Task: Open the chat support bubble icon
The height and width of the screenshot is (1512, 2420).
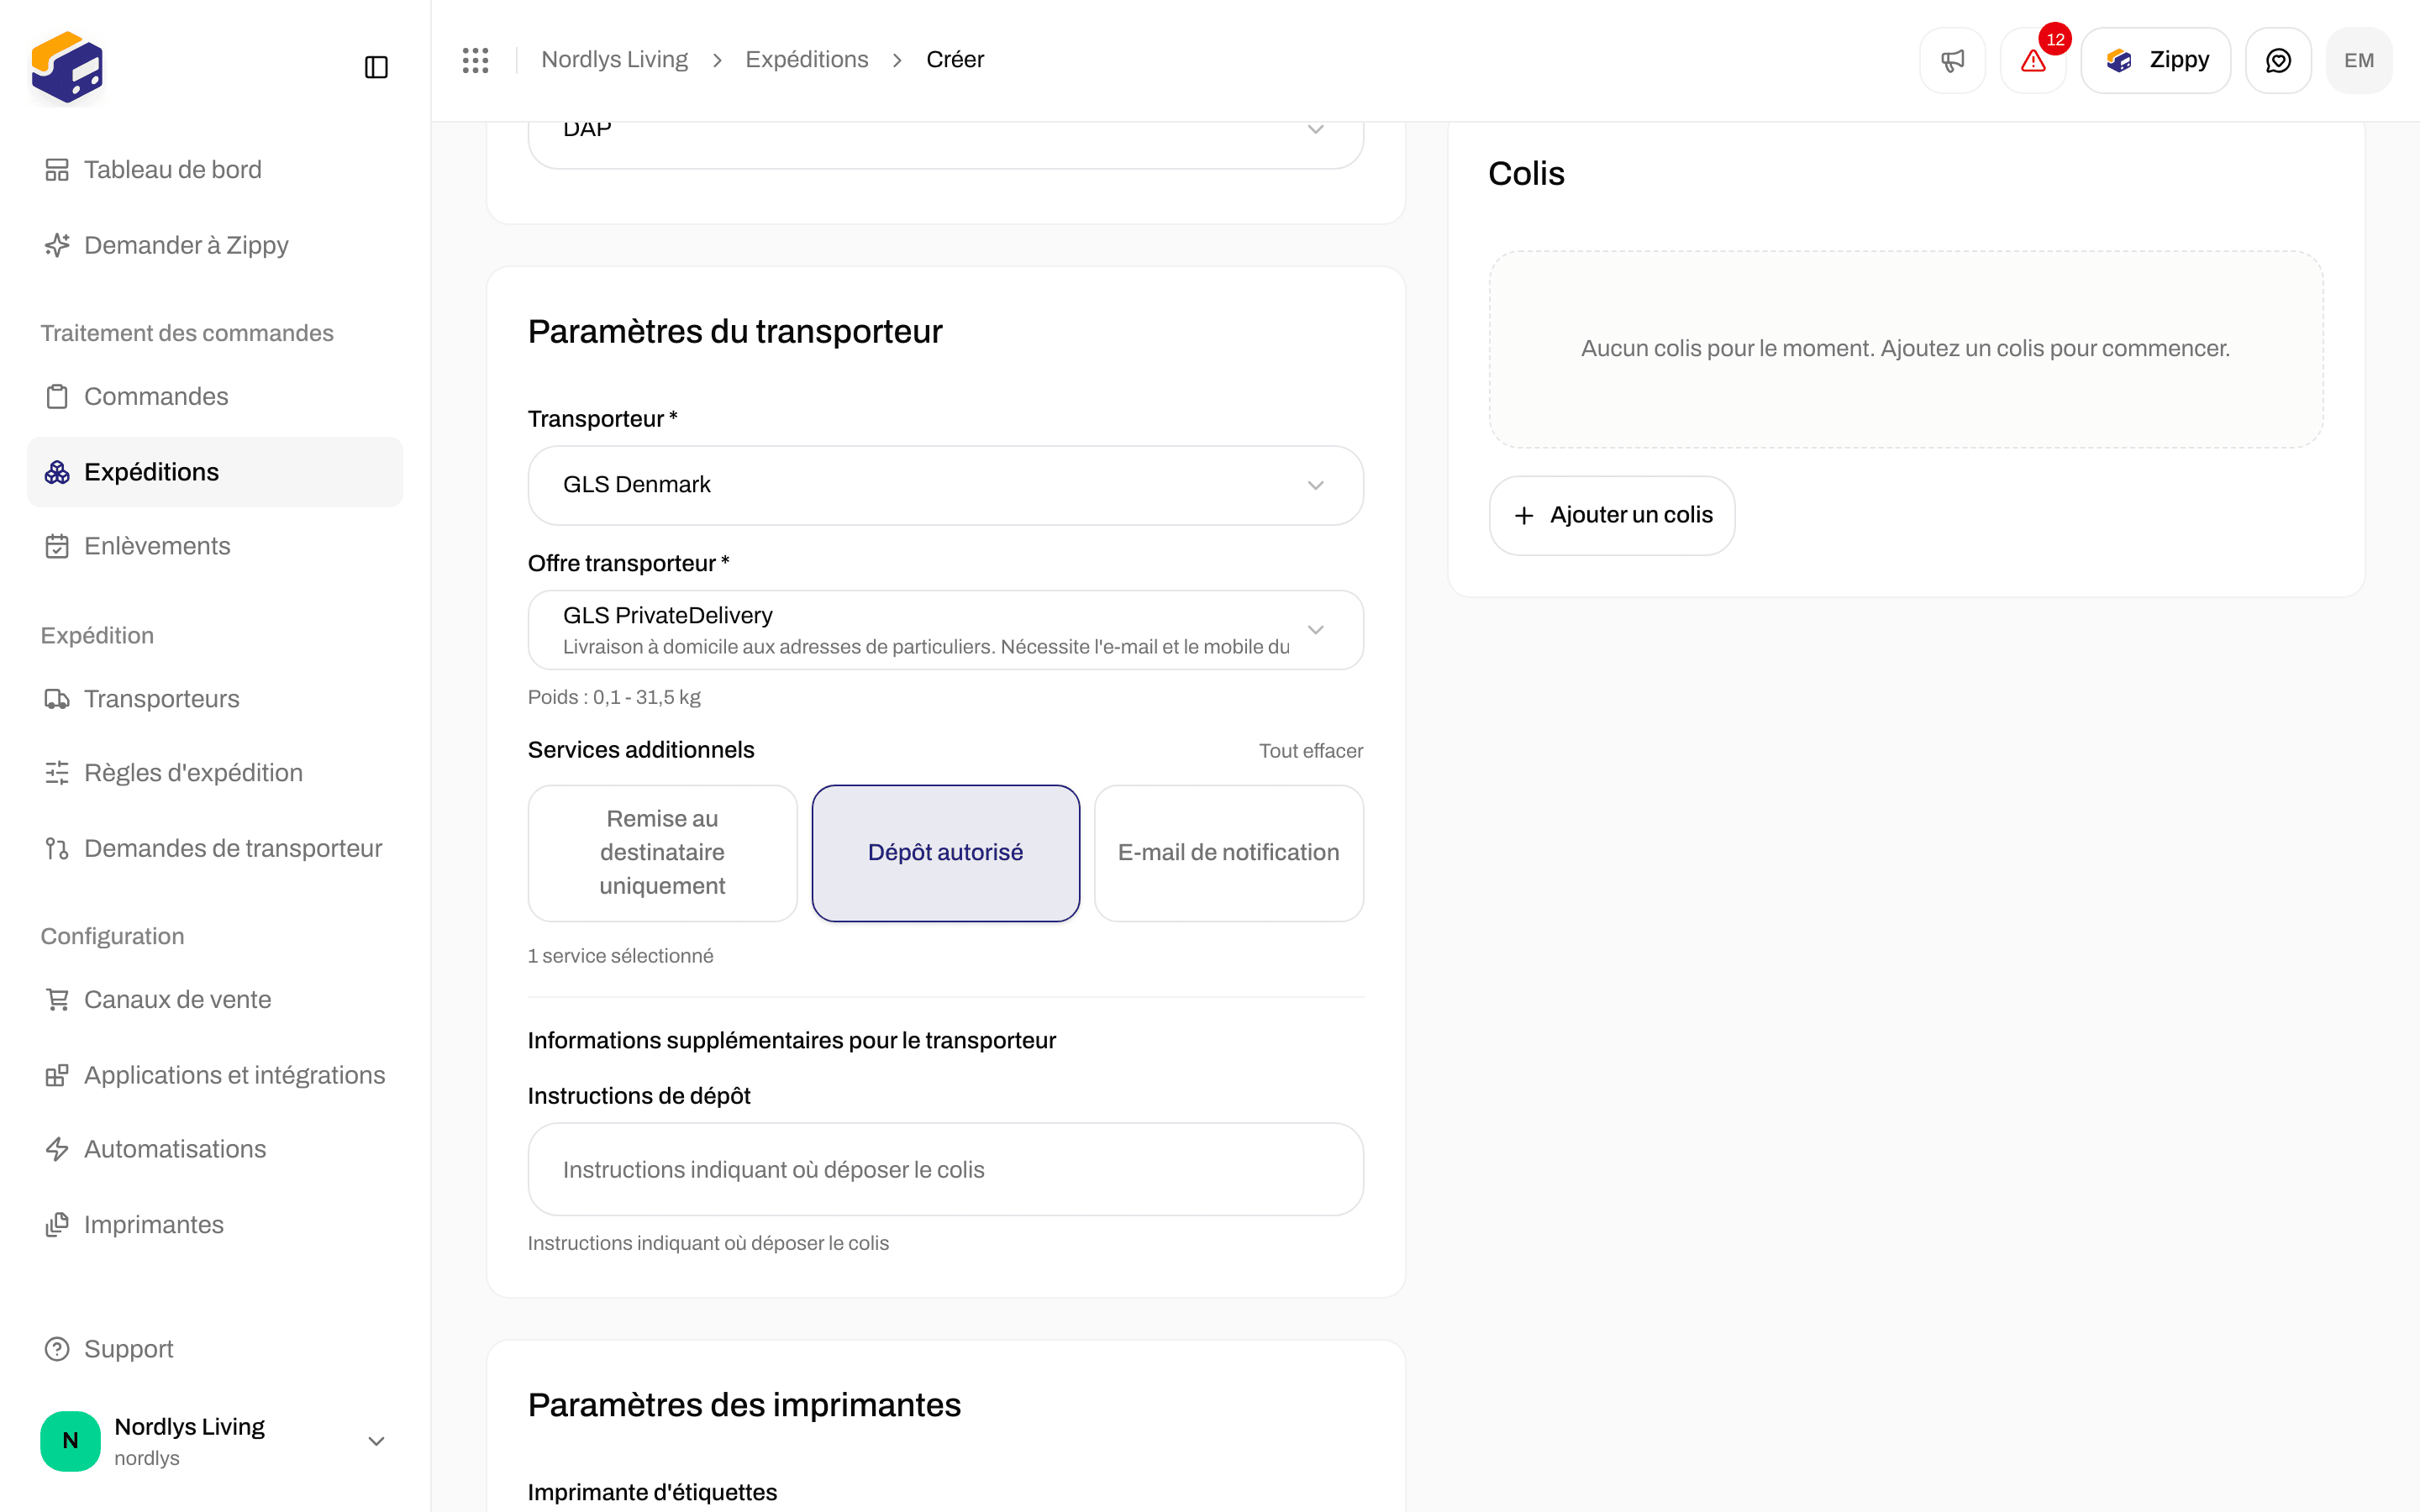Action: click(x=2278, y=60)
